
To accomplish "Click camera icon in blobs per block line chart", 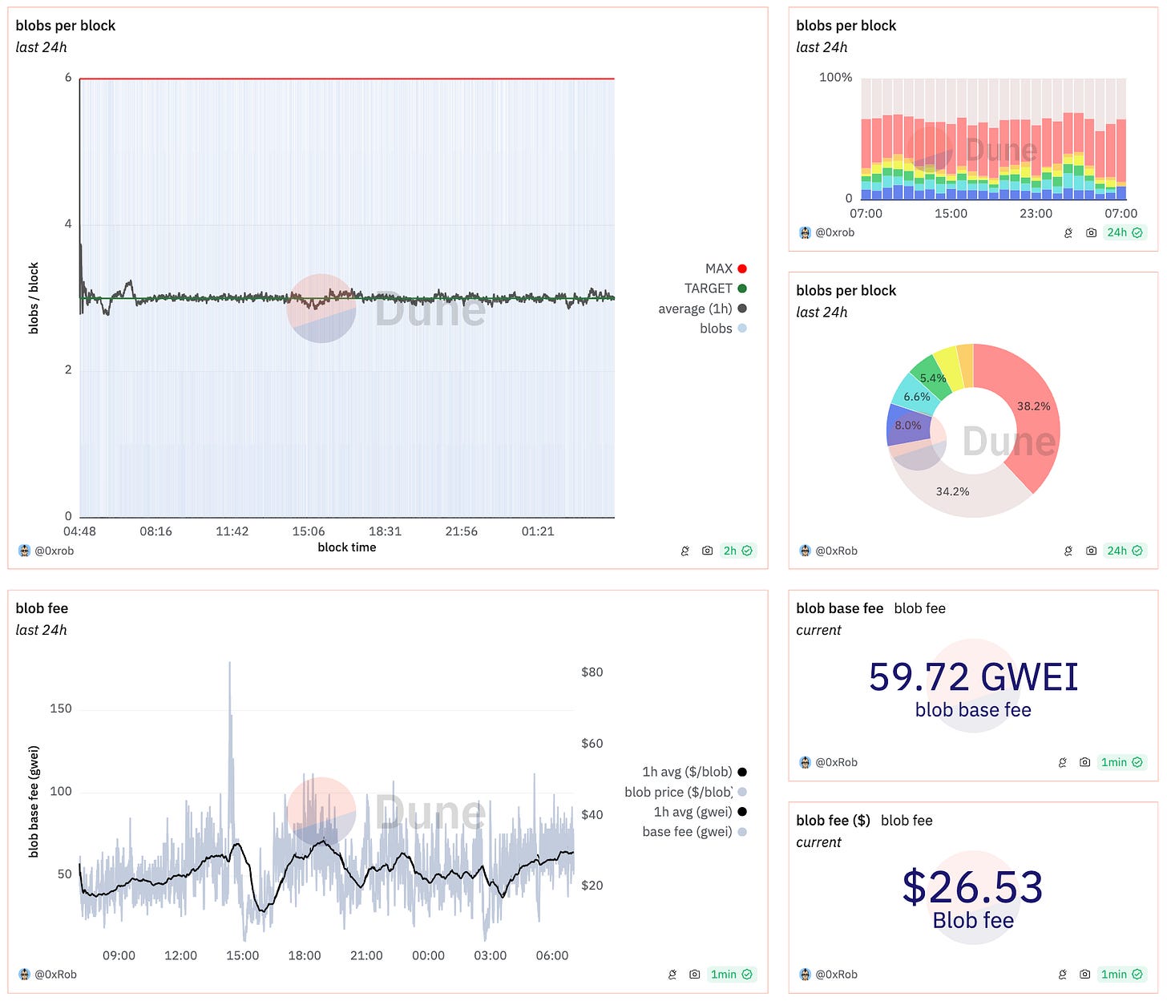I will [707, 551].
